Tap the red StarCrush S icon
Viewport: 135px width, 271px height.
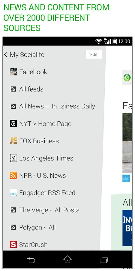pyautogui.click(x=13, y=245)
